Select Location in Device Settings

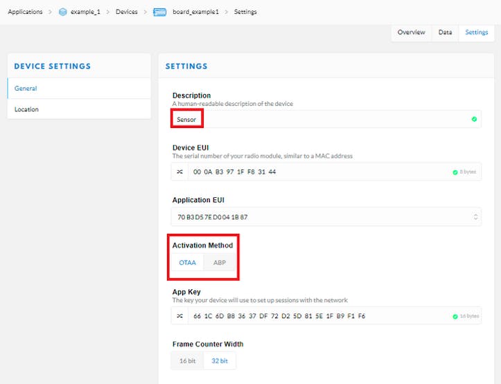click(x=79, y=109)
